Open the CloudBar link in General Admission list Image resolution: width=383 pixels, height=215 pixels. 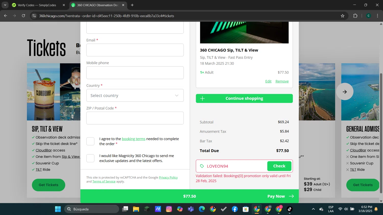pyautogui.click(x=358, y=150)
